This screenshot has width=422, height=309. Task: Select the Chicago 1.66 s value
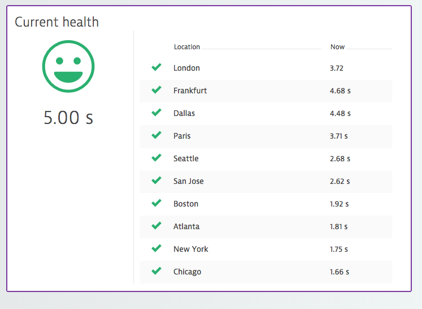click(340, 272)
